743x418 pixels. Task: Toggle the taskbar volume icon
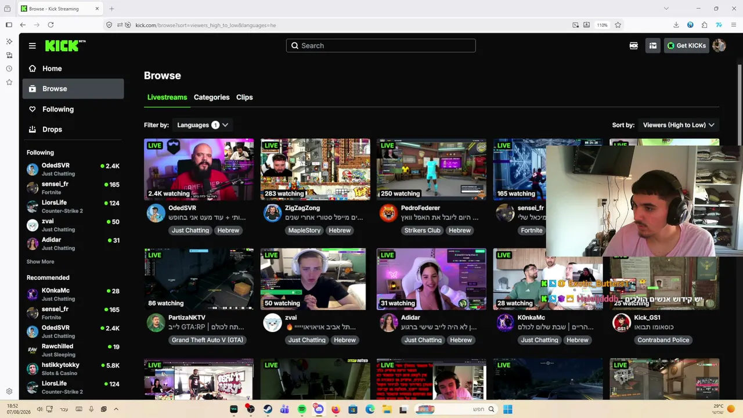pos(39,409)
